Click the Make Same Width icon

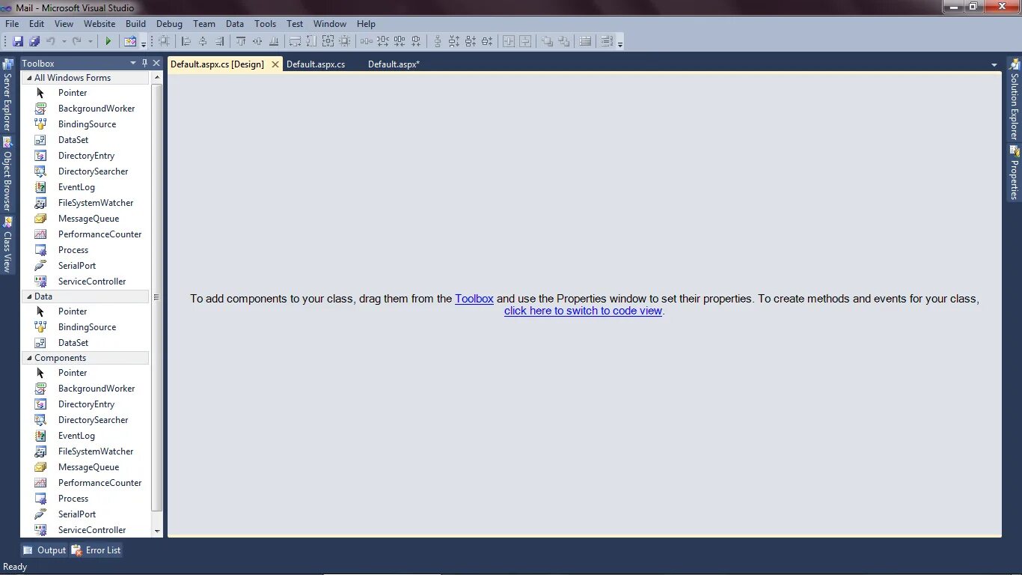(295, 41)
